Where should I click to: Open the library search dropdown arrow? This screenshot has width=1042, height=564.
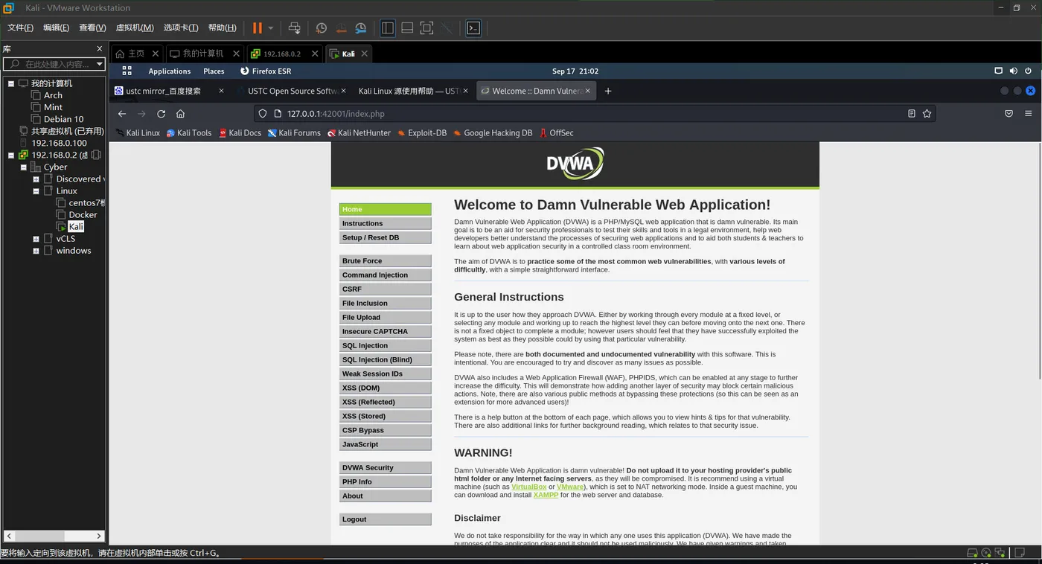100,65
